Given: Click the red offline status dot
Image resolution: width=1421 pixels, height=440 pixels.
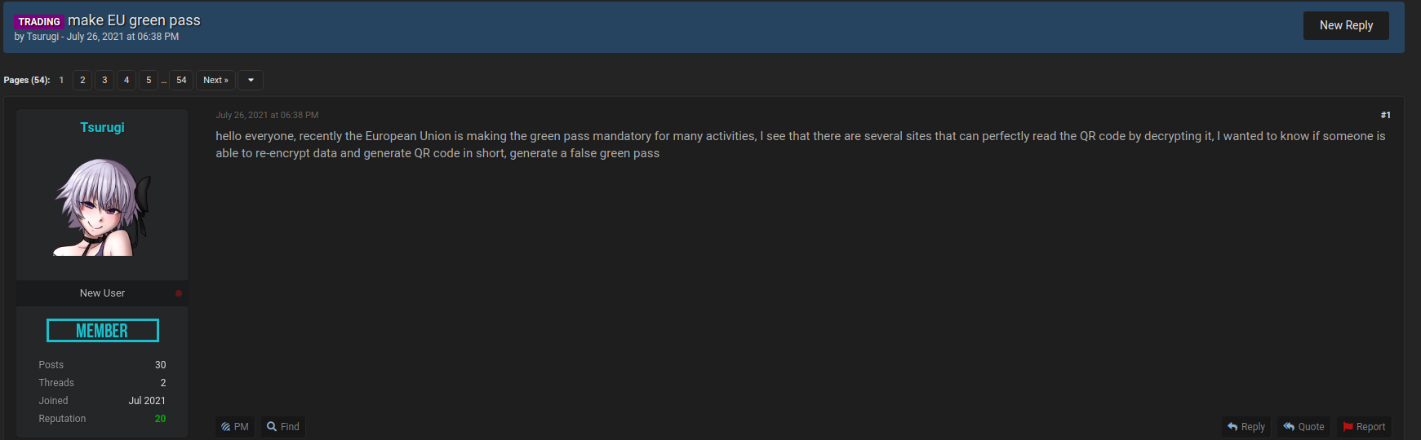Looking at the screenshot, I should (x=179, y=293).
